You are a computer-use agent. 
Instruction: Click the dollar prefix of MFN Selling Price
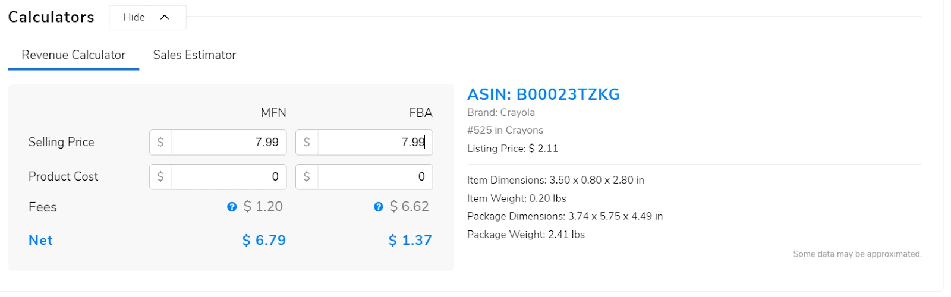tap(160, 143)
